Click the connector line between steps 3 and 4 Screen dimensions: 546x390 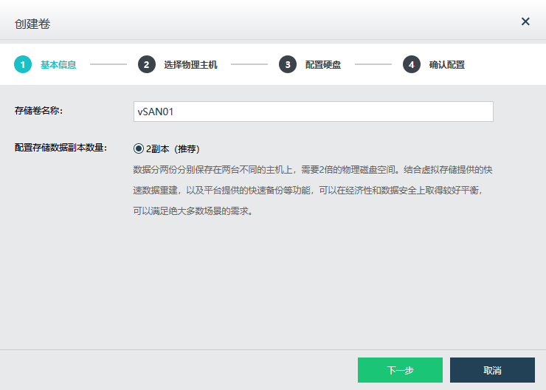(x=373, y=64)
